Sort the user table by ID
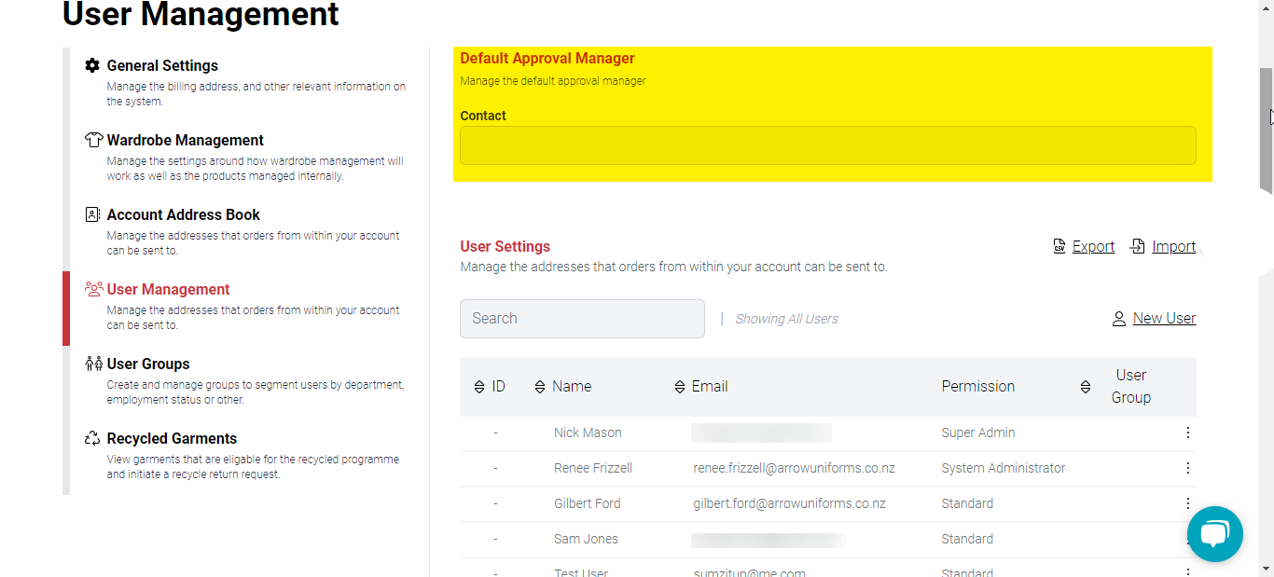The image size is (1274, 577). point(479,387)
